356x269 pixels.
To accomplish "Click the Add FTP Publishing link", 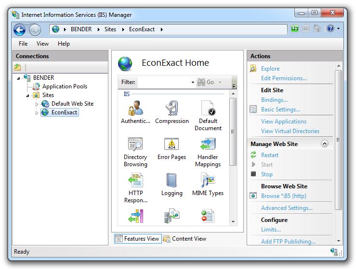I will tap(288, 242).
